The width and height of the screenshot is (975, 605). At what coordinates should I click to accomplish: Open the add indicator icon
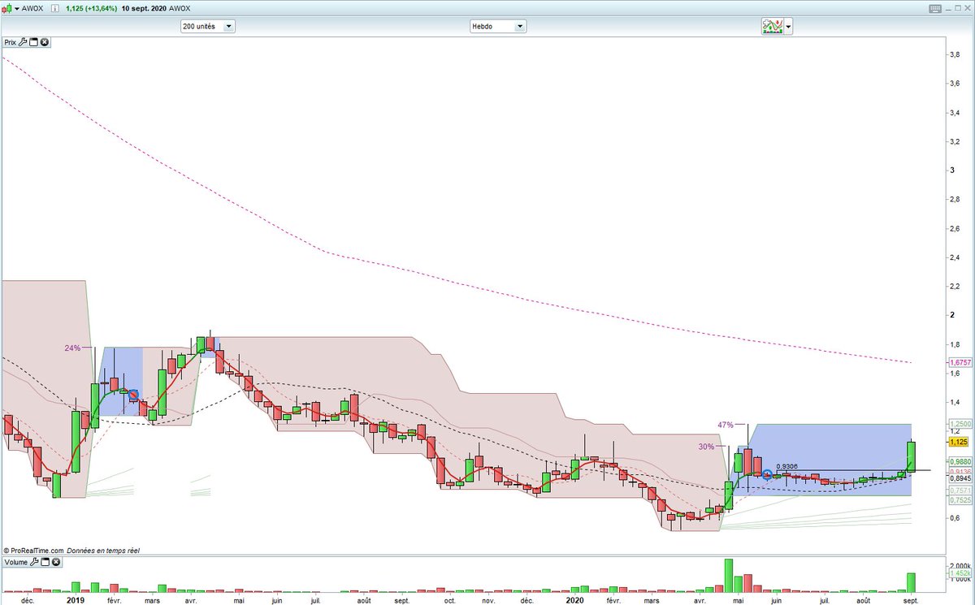pyautogui.click(x=772, y=26)
